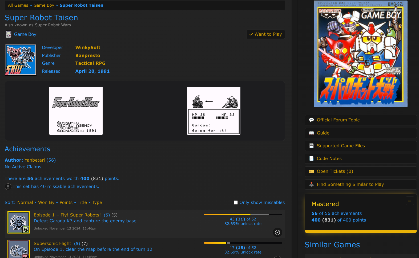Click the Super Robot Taisen page title
The width and height of the screenshot is (419, 258).
(41, 18)
